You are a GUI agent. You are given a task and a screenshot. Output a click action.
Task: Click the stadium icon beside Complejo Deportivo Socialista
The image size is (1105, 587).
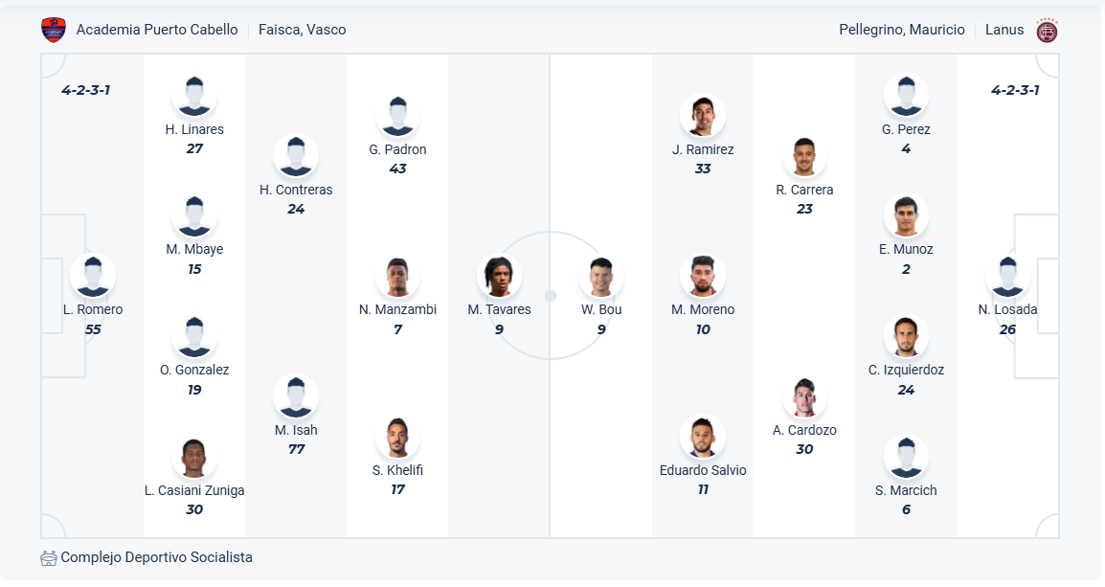pyautogui.click(x=49, y=557)
